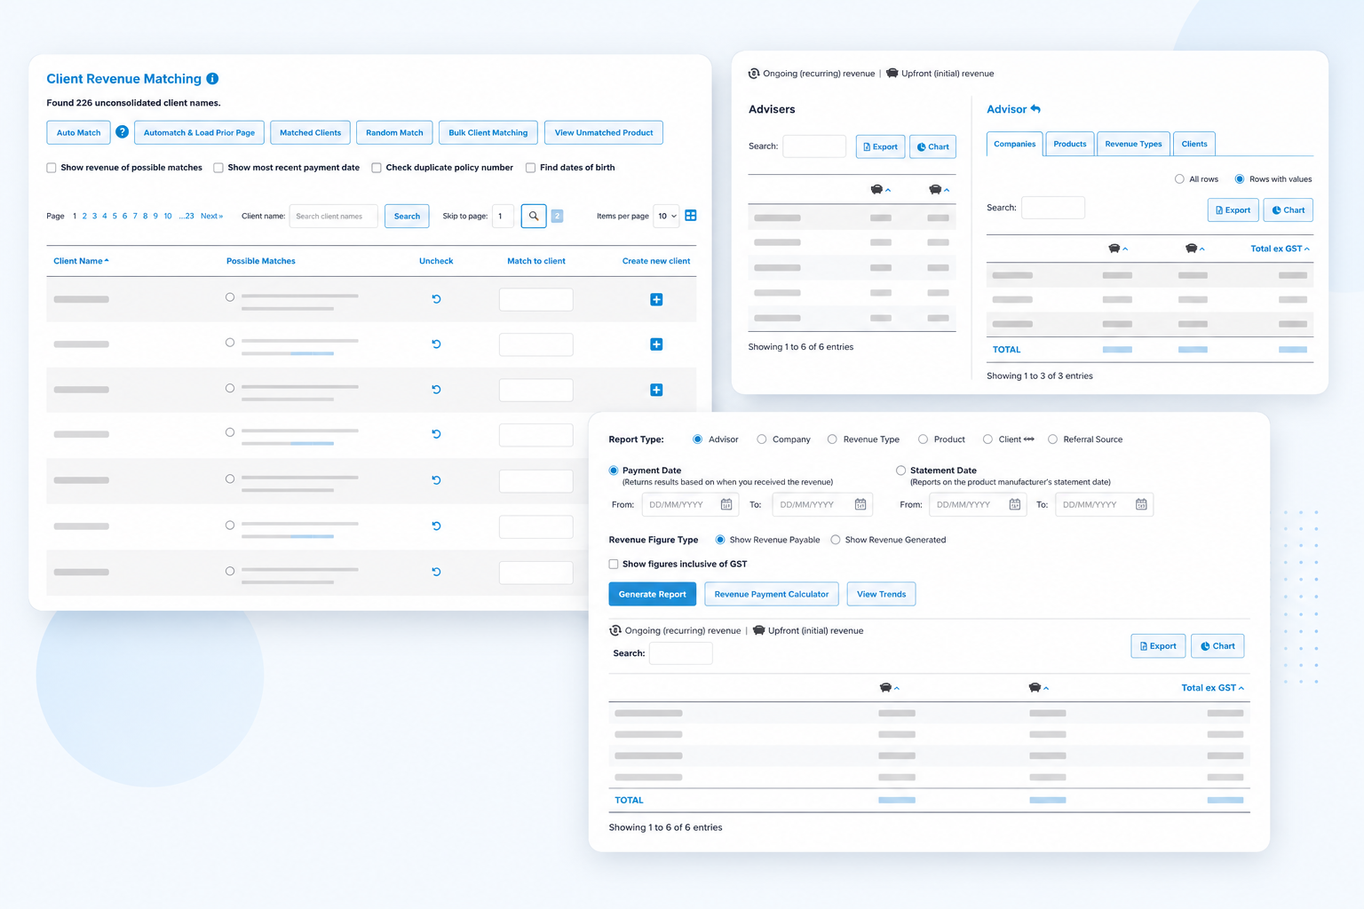Sort Advisor panel by upfront revenue icon

[1195, 249]
